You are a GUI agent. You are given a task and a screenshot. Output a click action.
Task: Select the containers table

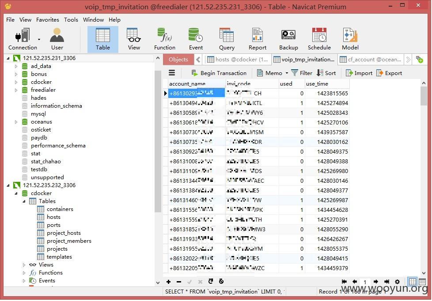[x=60, y=209]
